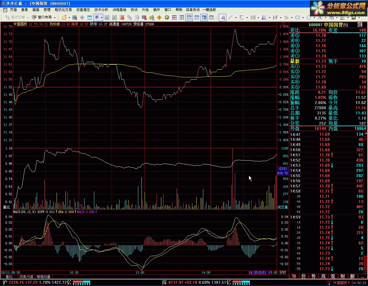Toggle the drawing tools pencil button
The image size is (368, 286).
(223, 18)
